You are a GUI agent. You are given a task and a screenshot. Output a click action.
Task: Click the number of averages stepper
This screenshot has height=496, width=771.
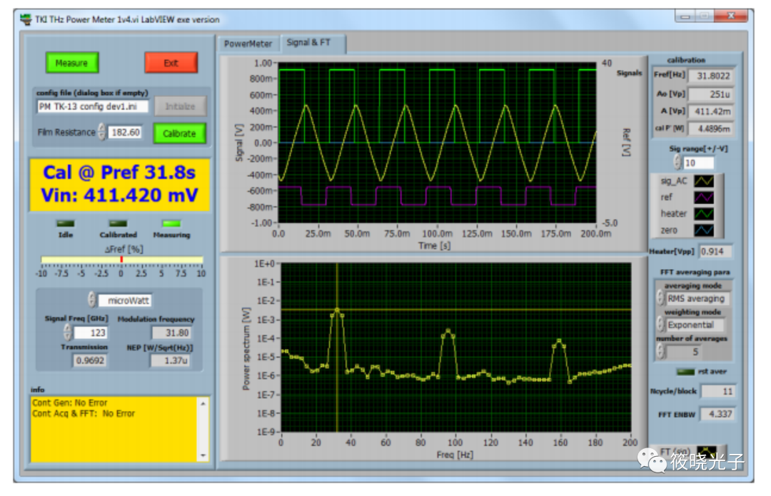pos(660,351)
